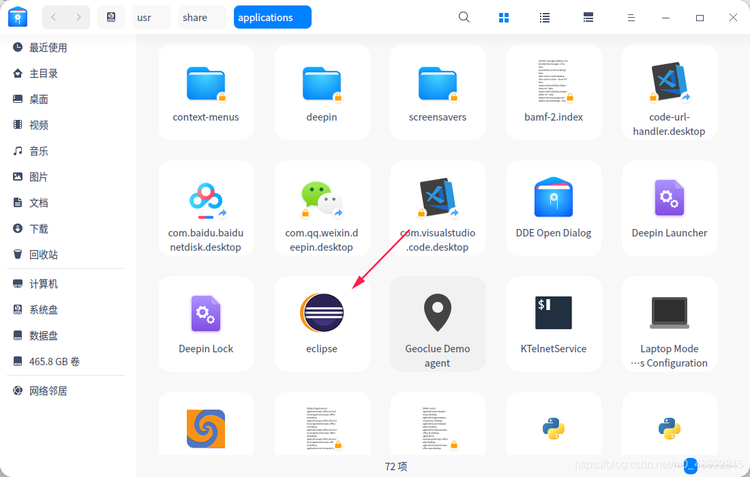Navigate to the share breadcrumb
750x477 pixels.
(x=201, y=17)
